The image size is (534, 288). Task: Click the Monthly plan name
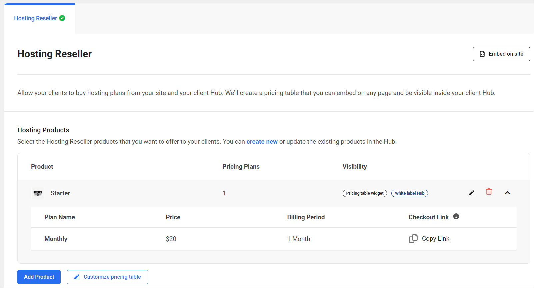pyautogui.click(x=56, y=239)
